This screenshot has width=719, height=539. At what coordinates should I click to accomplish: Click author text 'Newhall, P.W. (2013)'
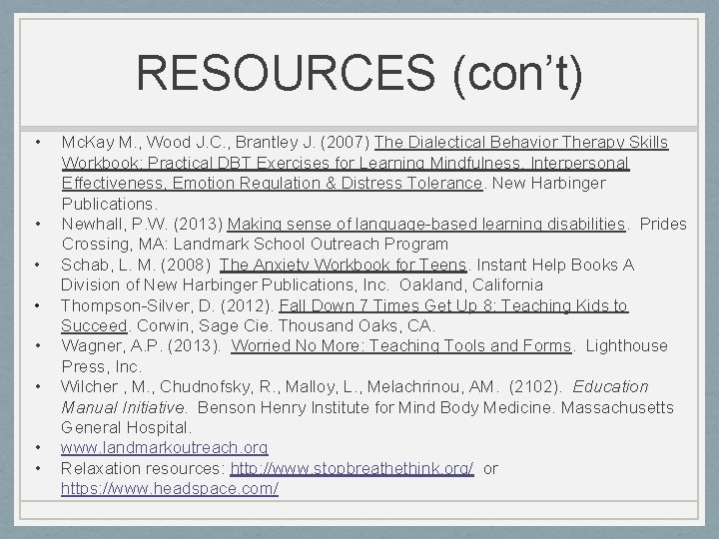coord(142,225)
